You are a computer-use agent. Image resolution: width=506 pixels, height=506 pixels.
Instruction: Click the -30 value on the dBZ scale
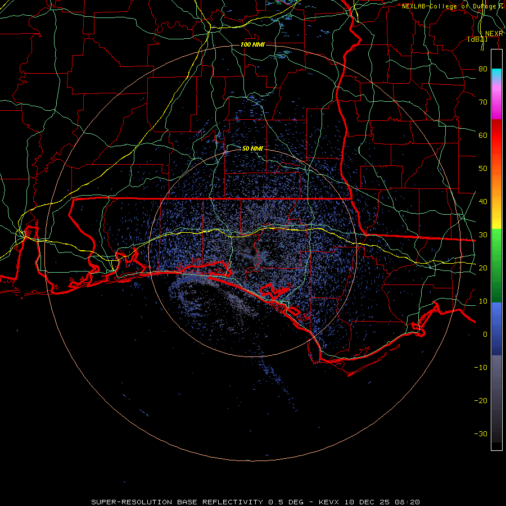(x=481, y=433)
